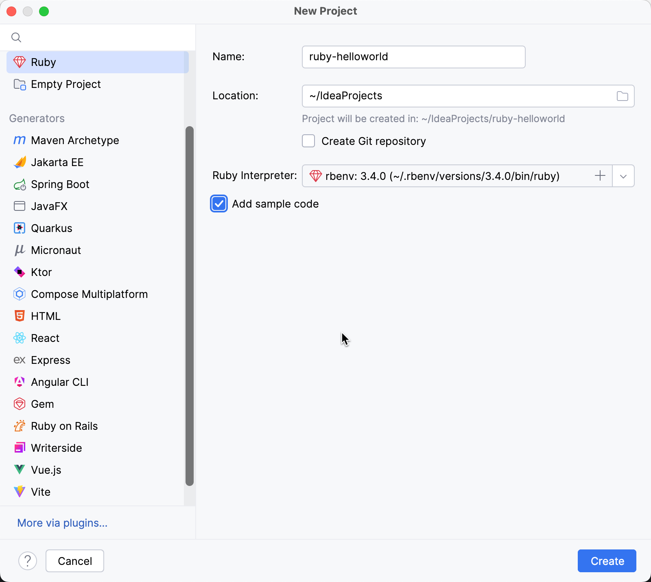Click the Create button
This screenshot has width=651, height=582.
pyautogui.click(x=606, y=561)
